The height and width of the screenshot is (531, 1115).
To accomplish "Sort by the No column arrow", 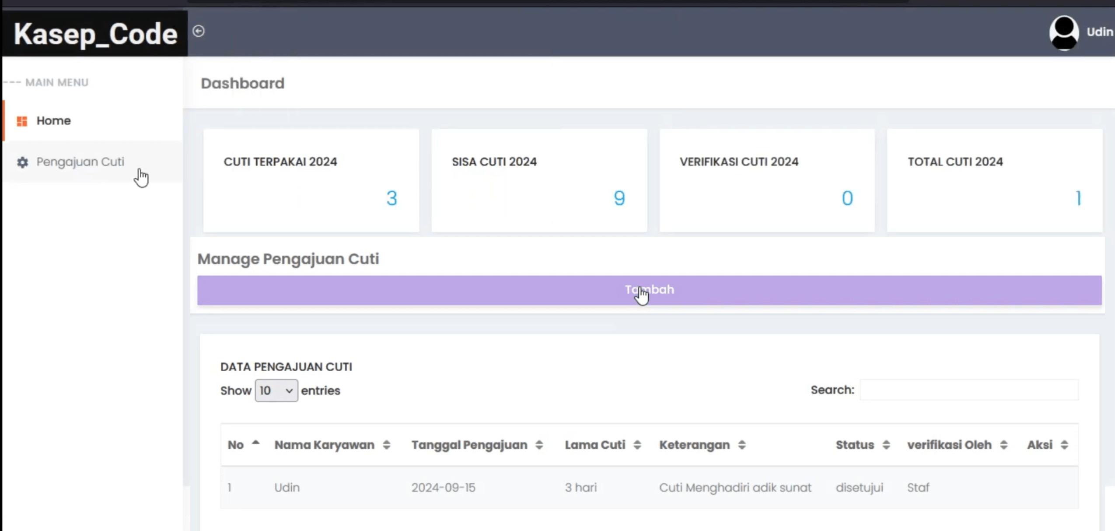I will [x=255, y=443].
